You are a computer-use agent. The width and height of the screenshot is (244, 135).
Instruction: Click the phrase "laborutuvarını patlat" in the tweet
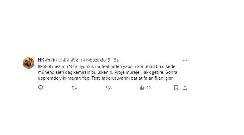122,78
